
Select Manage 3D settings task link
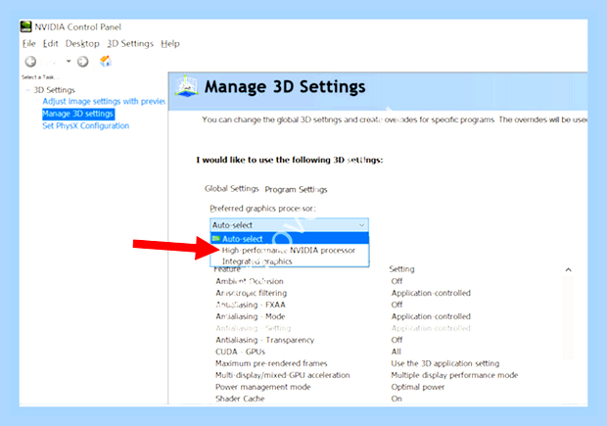(77, 114)
